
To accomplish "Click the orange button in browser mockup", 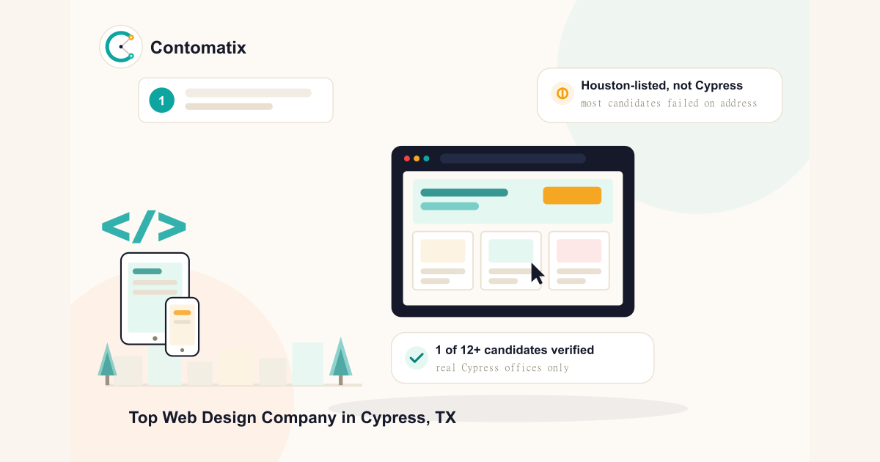I will coord(572,196).
